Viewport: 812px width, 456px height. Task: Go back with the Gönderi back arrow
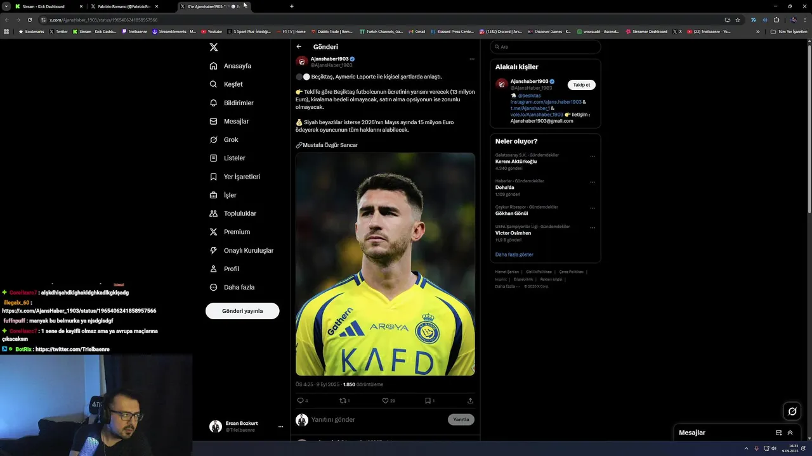(299, 47)
